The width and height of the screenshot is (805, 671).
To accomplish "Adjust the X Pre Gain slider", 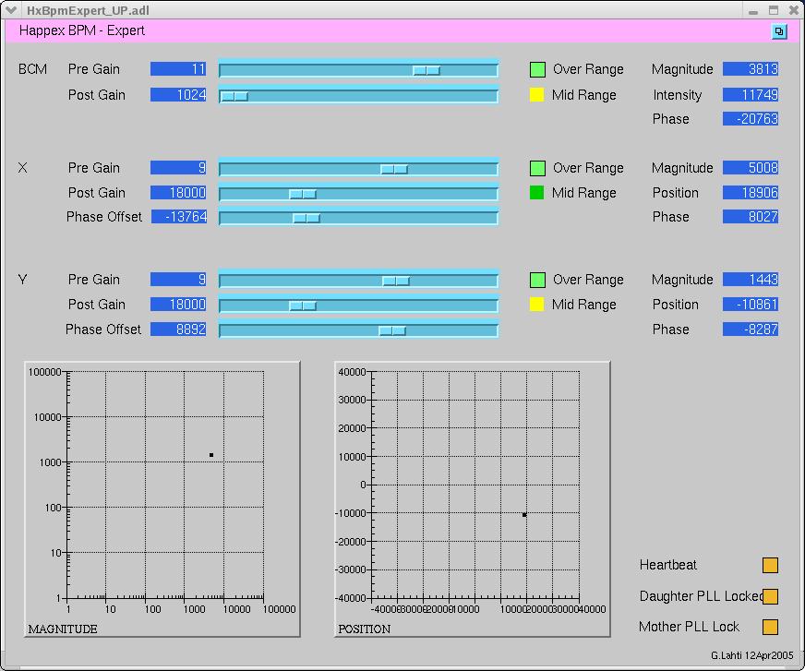I will pyautogui.click(x=358, y=168).
